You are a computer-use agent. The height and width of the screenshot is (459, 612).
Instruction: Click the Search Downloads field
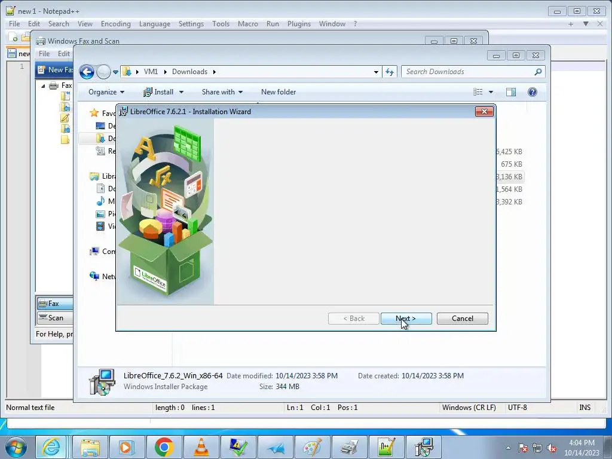[x=469, y=72]
